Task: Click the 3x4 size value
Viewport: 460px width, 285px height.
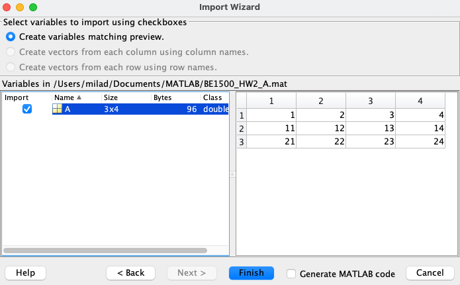Action: point(111,109)
